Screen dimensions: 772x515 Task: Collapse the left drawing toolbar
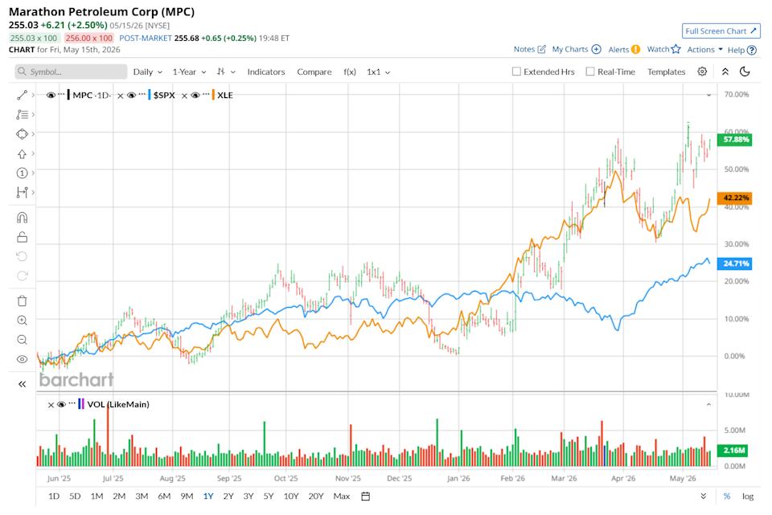click(x=23, y=384)
